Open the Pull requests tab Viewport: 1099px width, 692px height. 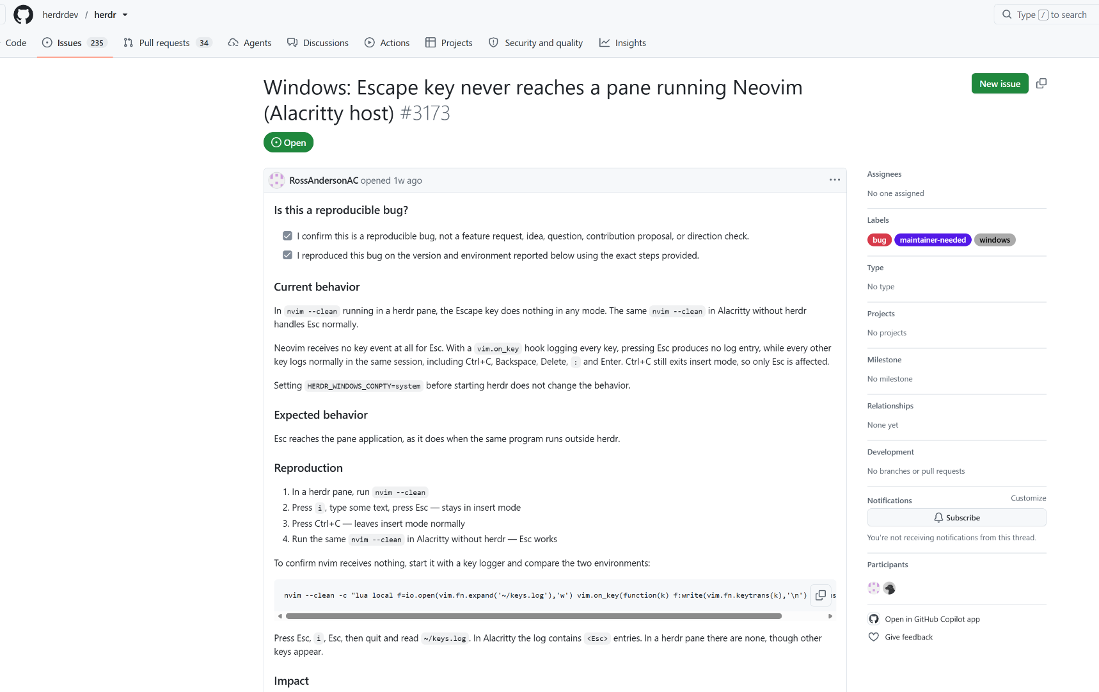[x=168, y=43]
